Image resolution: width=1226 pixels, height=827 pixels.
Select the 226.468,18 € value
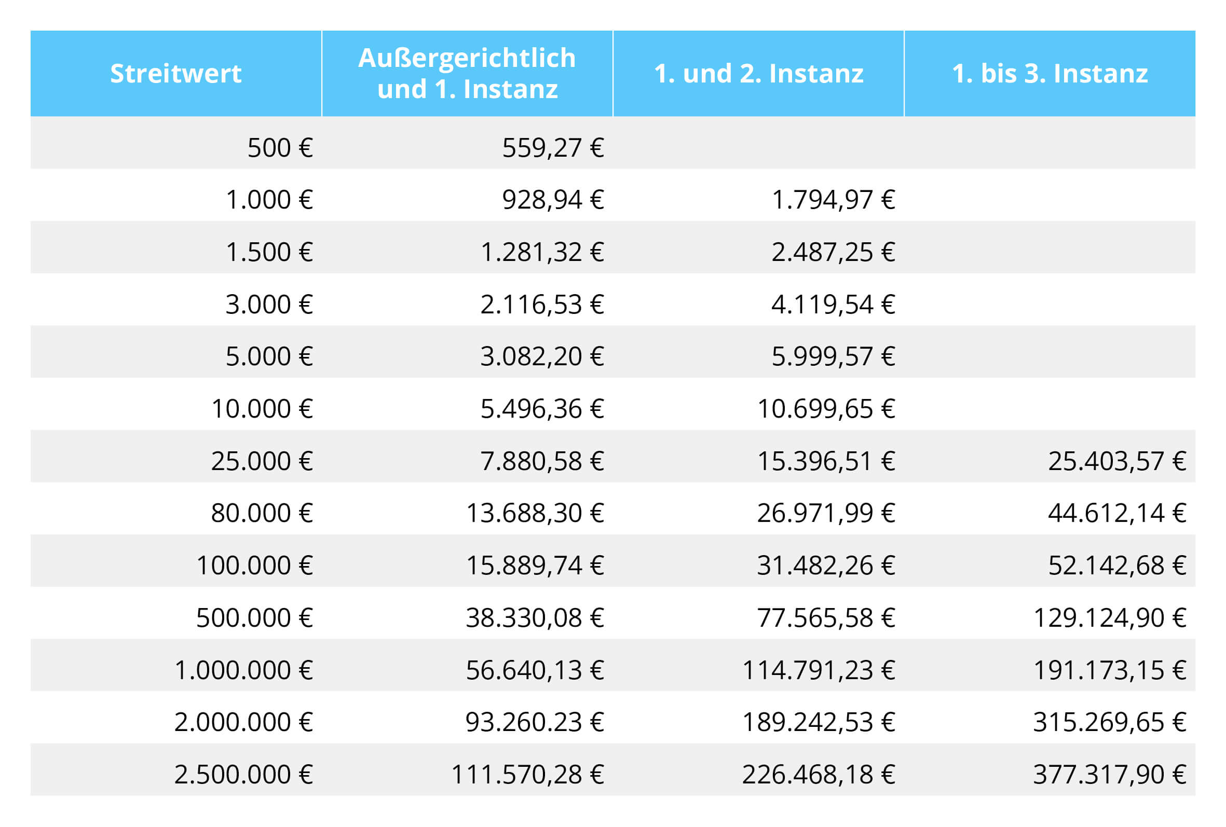click(819, 775)
